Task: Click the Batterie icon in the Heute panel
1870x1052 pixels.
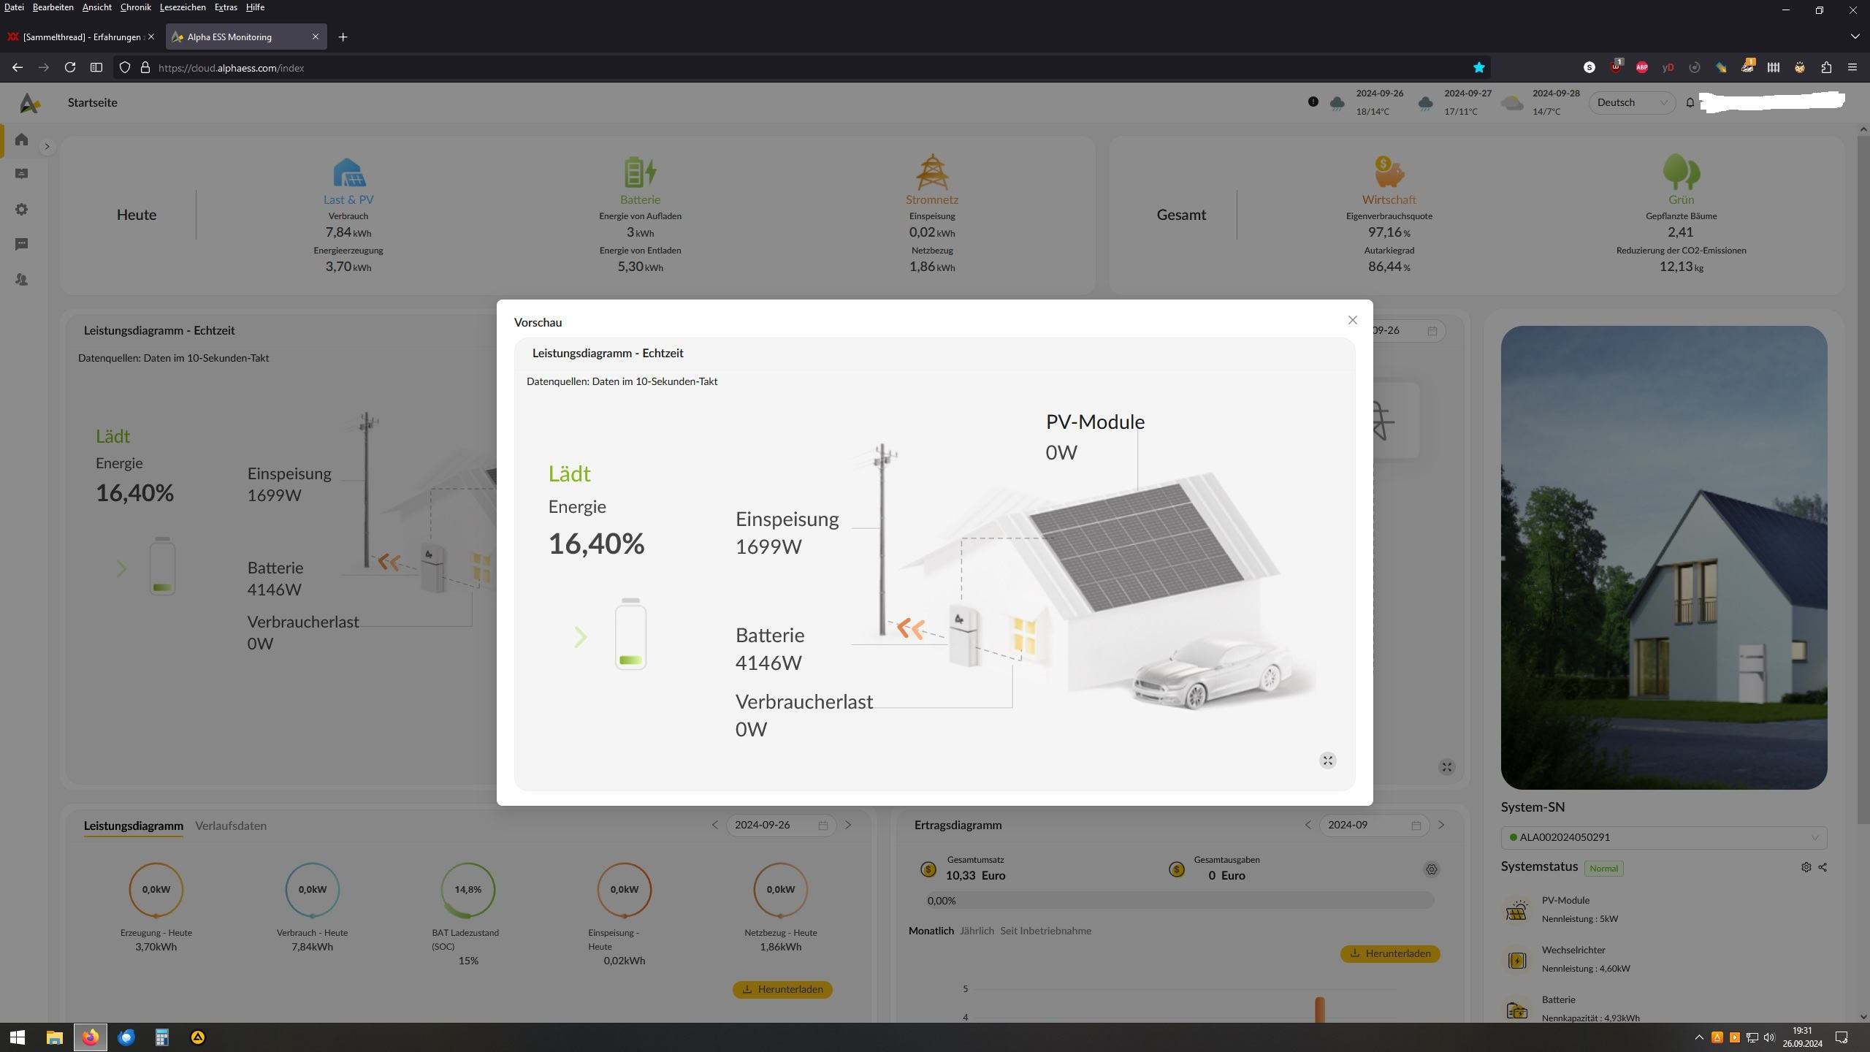Action: (x=640, y=172)
